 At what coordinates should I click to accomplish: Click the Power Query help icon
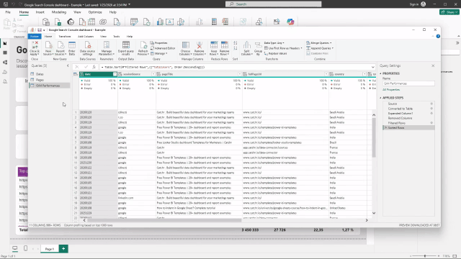point(438,36)
